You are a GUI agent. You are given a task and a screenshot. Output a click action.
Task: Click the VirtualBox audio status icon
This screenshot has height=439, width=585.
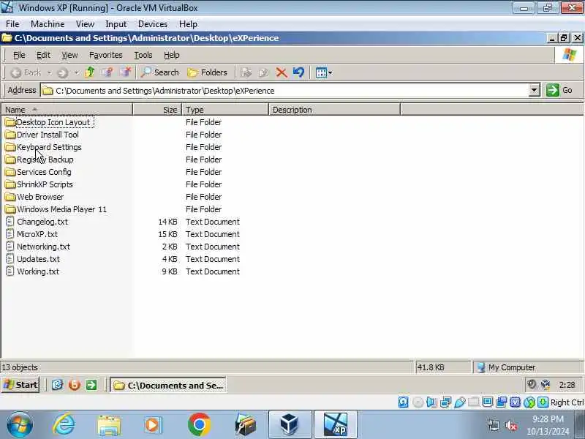(x=431, y=402)
